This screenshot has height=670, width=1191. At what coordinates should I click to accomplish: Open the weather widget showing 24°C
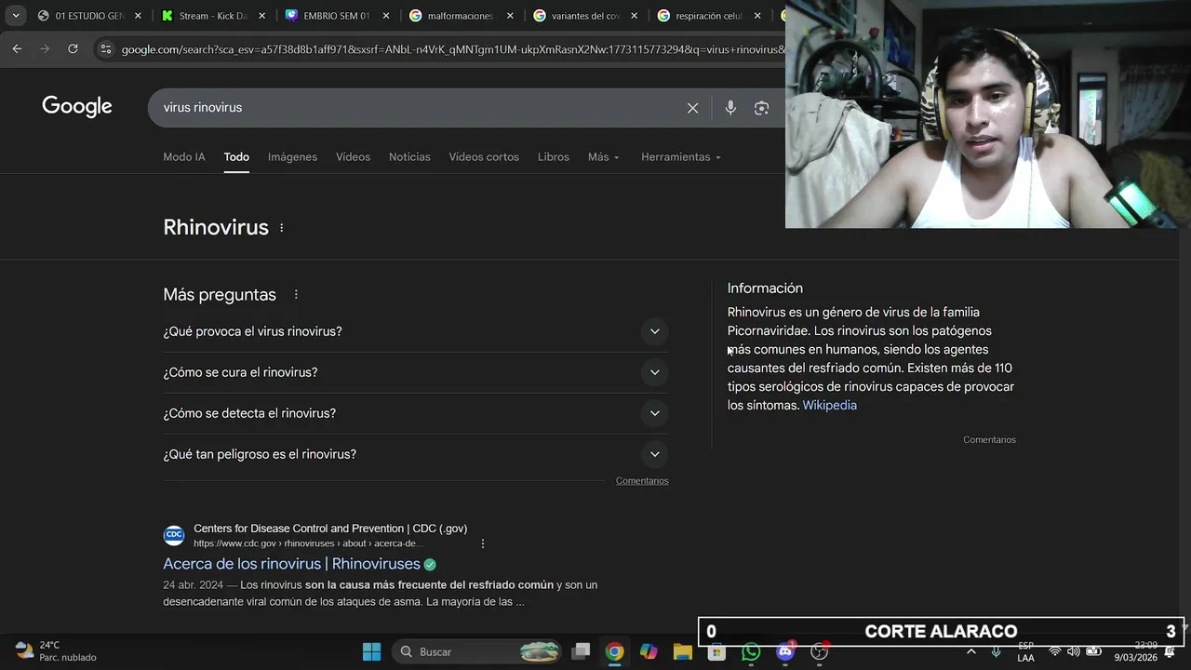(56, 651)
